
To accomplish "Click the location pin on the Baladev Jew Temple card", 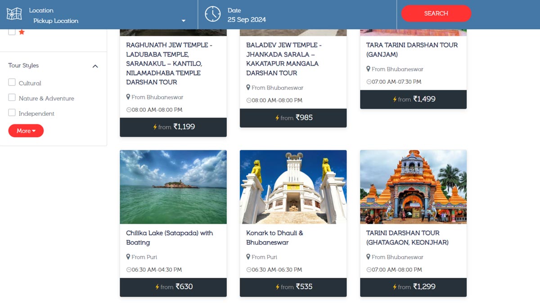I will click(249, 87).
